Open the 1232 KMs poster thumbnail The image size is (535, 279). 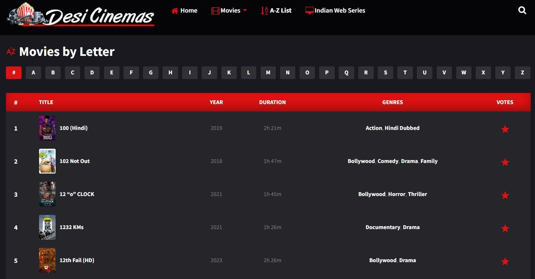tap(47, 227)
